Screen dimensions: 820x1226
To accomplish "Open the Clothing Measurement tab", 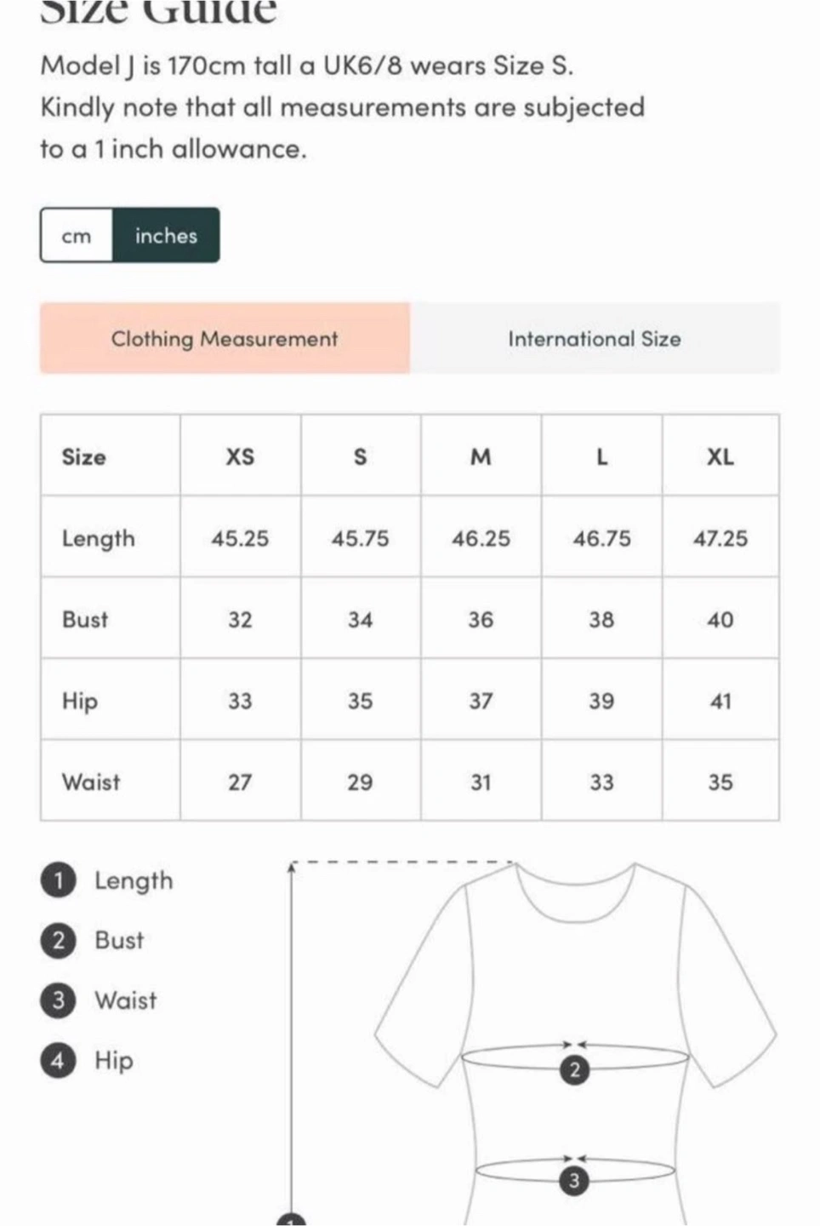I will pyautogui.click(x=225, y=339).
